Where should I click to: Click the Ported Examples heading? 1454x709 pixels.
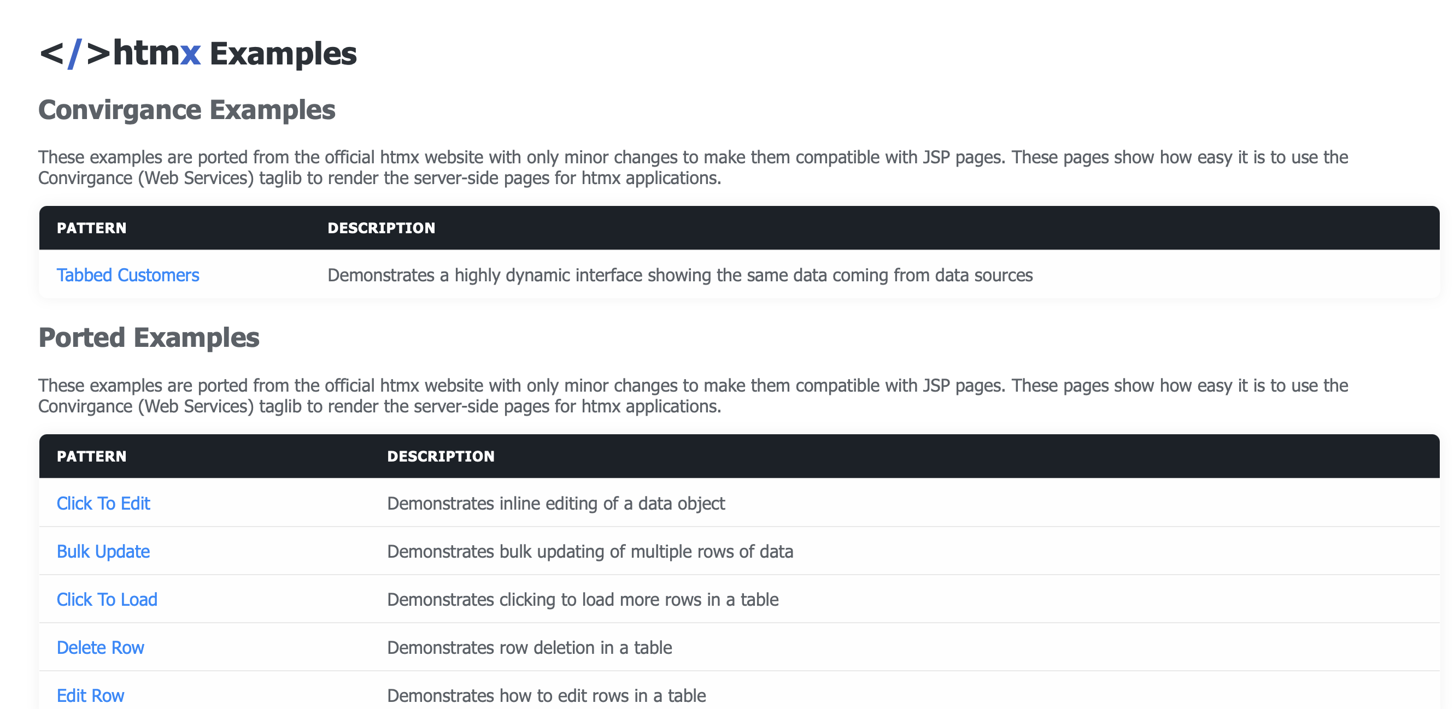tap(149, 338)
